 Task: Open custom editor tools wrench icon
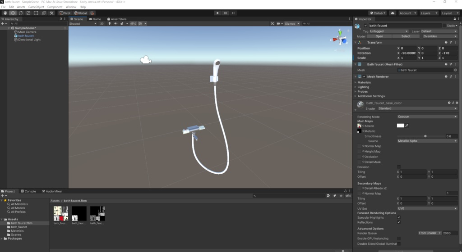pos(51,13)
